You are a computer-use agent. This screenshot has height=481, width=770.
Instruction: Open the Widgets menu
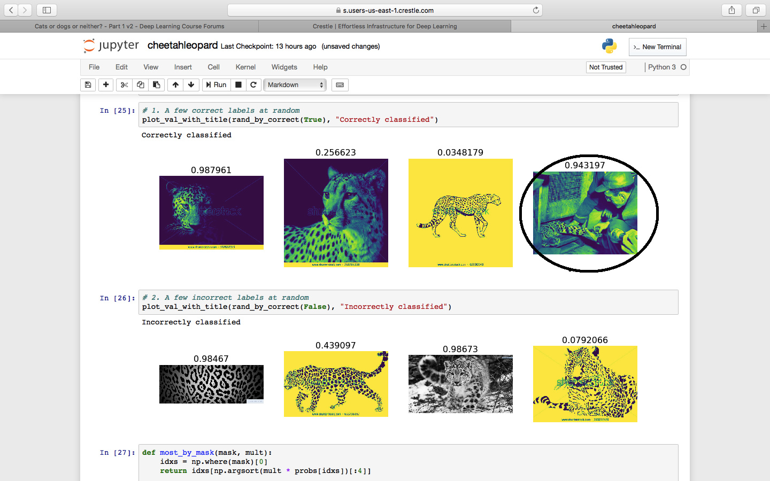click(284, 67)
